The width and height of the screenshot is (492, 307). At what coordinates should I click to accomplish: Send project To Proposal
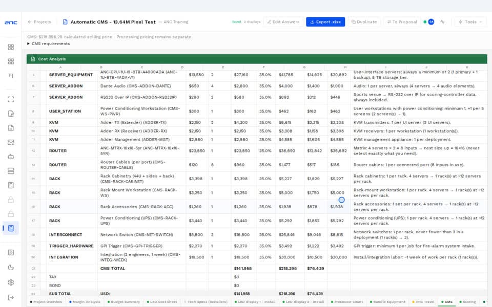pyautogui.click(x=402, y=22)
